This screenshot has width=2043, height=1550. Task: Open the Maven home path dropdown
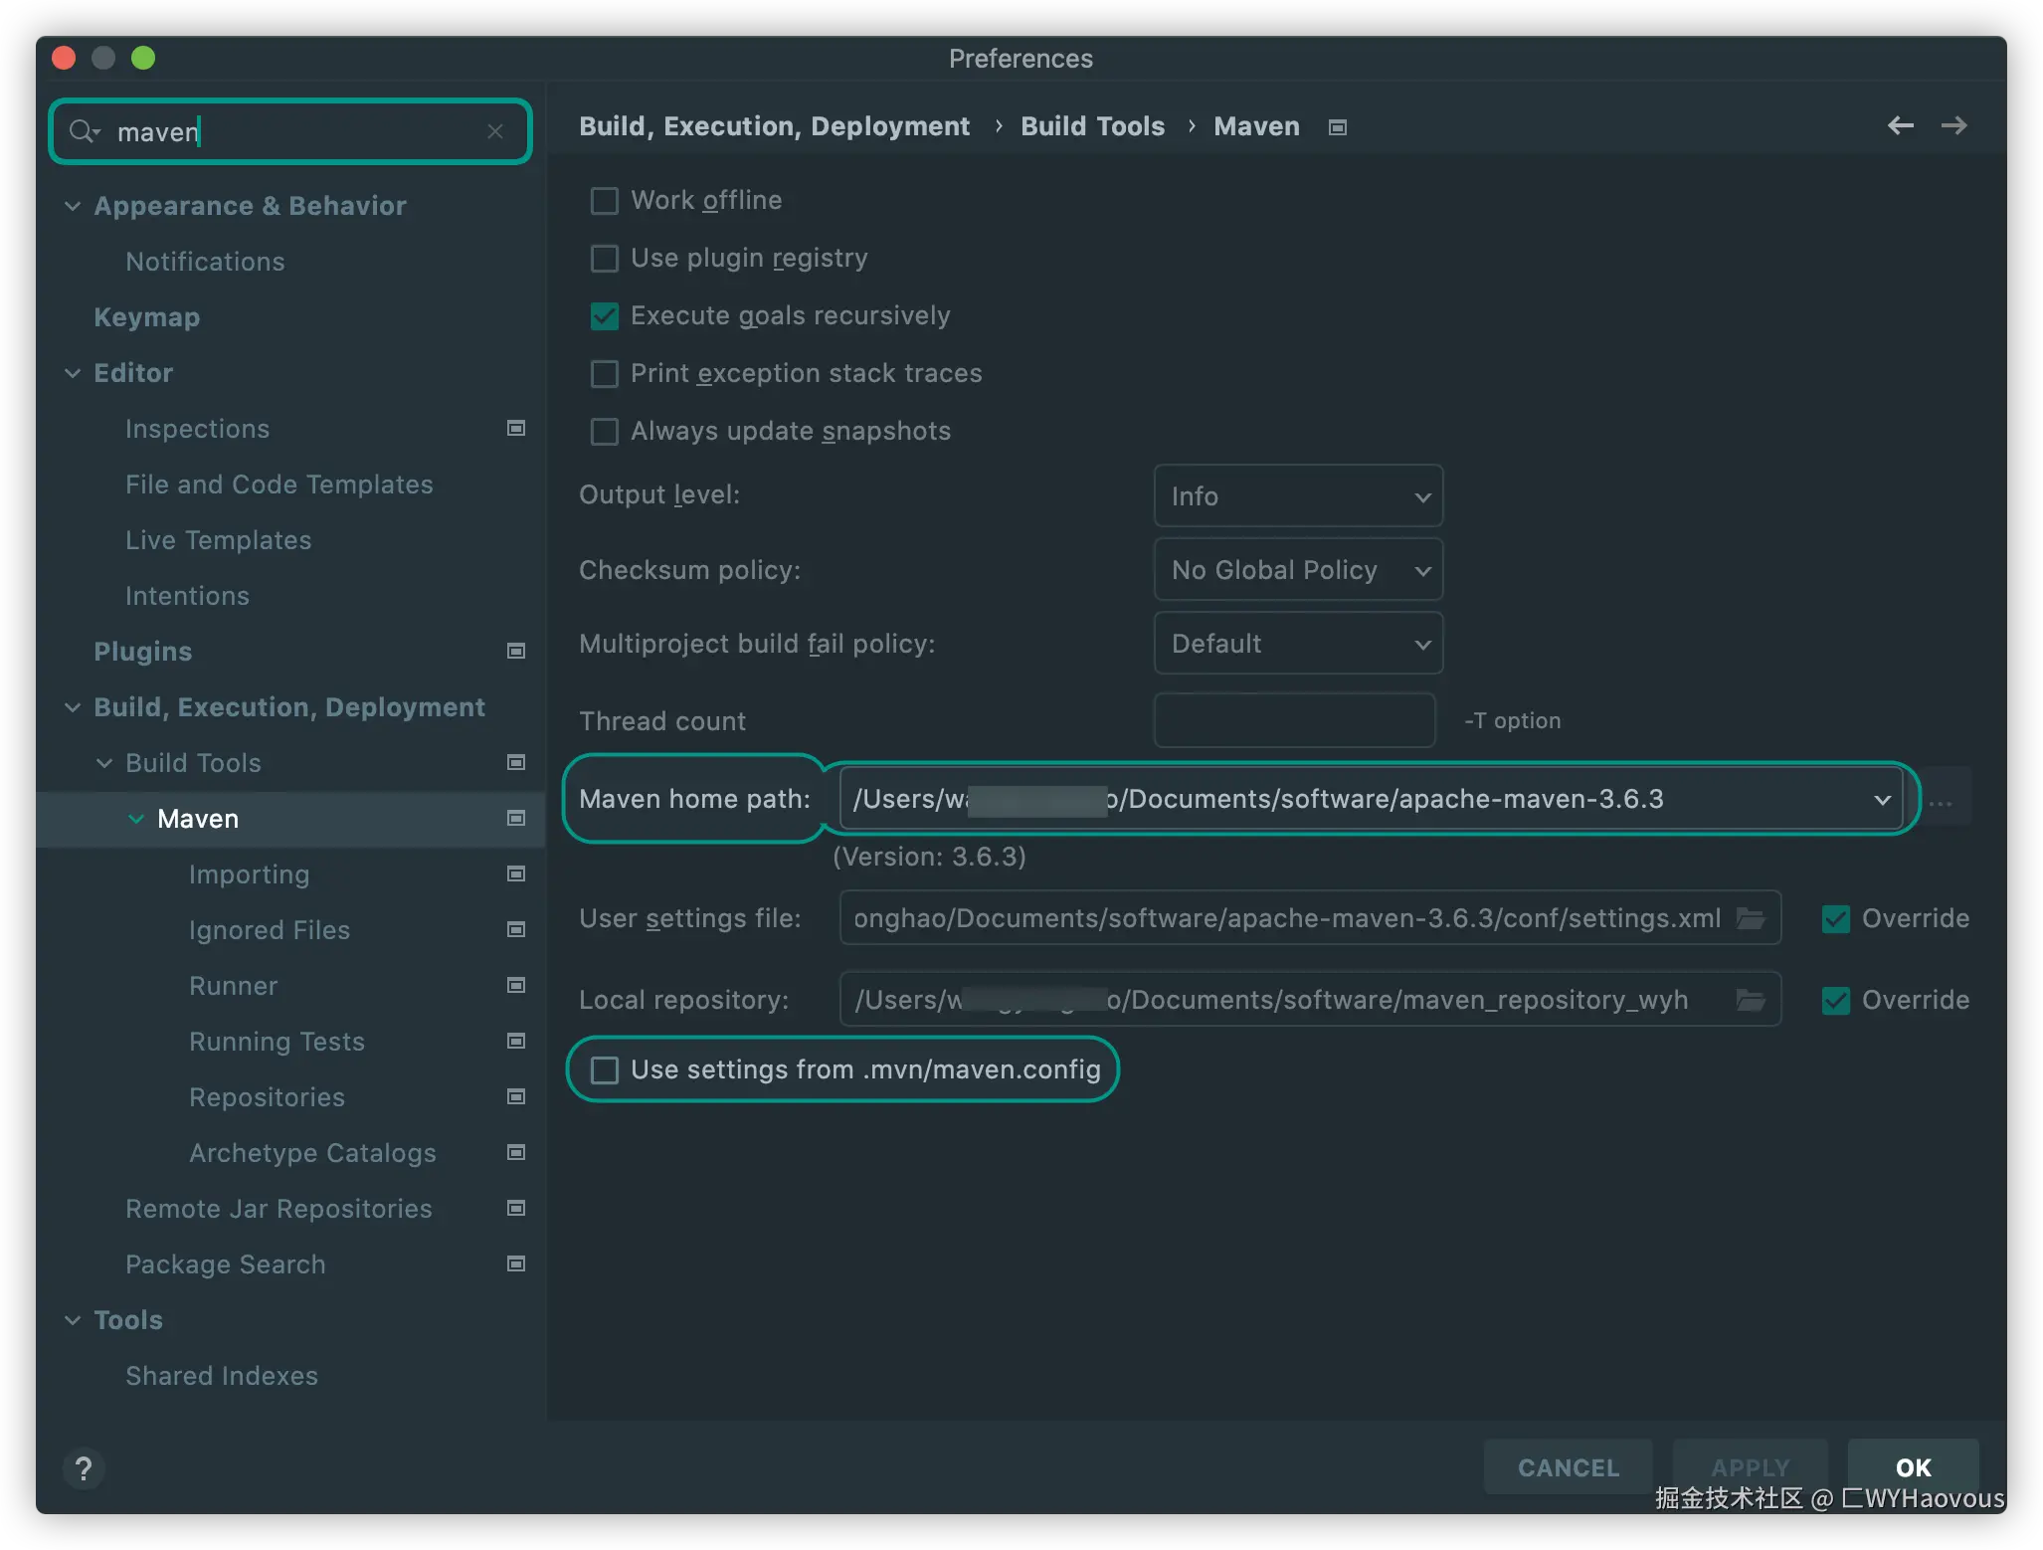coord(1881,800)
